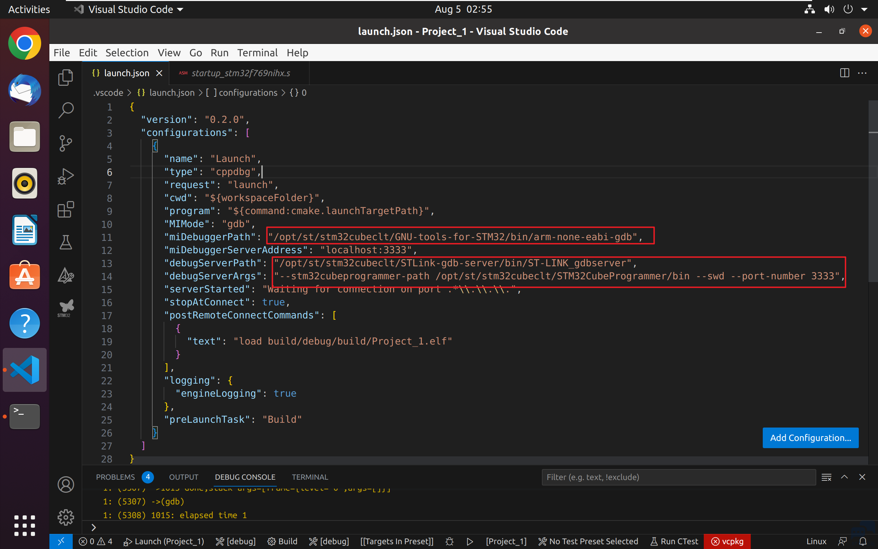
Task: Open Visual Studio Code app menu dropdown
Action: click(129, 10)
